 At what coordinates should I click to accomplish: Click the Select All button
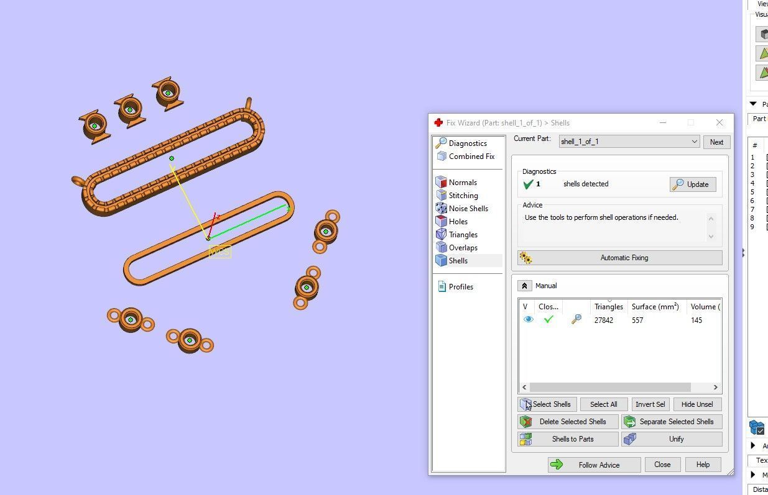coord(604,404)
